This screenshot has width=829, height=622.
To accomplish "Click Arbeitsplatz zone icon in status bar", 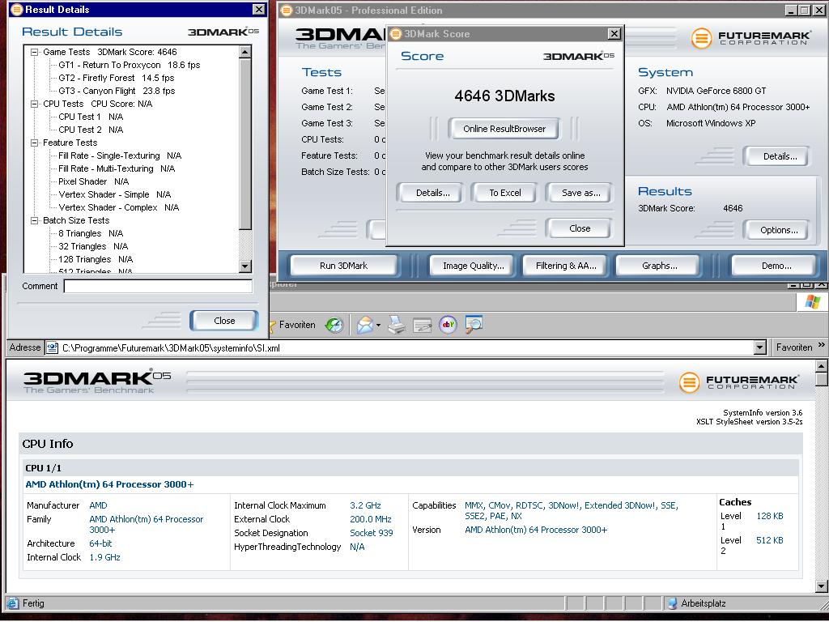I will click(x=672, y=603).
